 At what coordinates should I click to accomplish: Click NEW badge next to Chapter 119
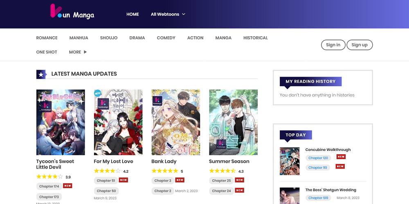[340, 166]
